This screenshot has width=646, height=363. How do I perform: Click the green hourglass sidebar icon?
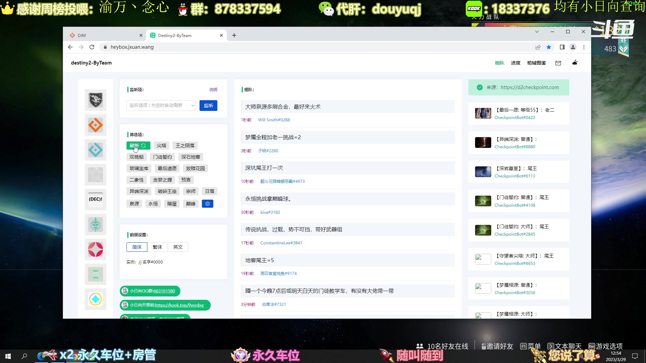coord(96,274)
